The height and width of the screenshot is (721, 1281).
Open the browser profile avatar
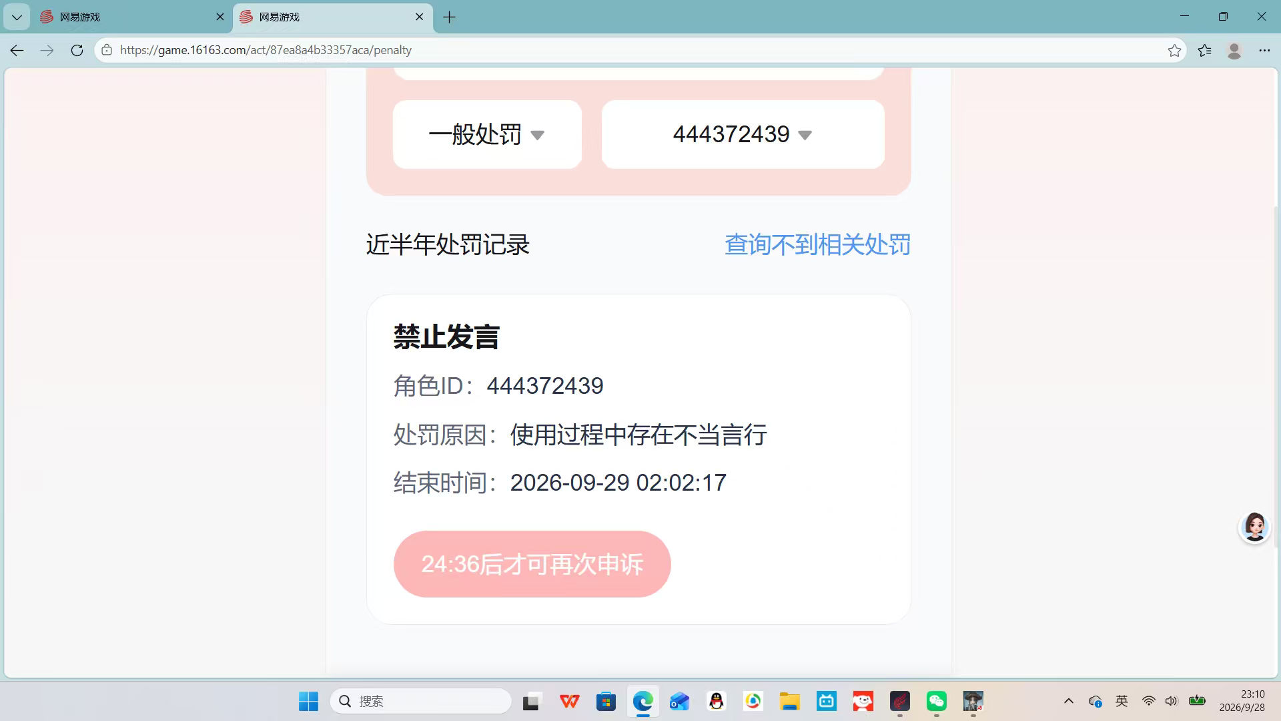point(1234,50)
